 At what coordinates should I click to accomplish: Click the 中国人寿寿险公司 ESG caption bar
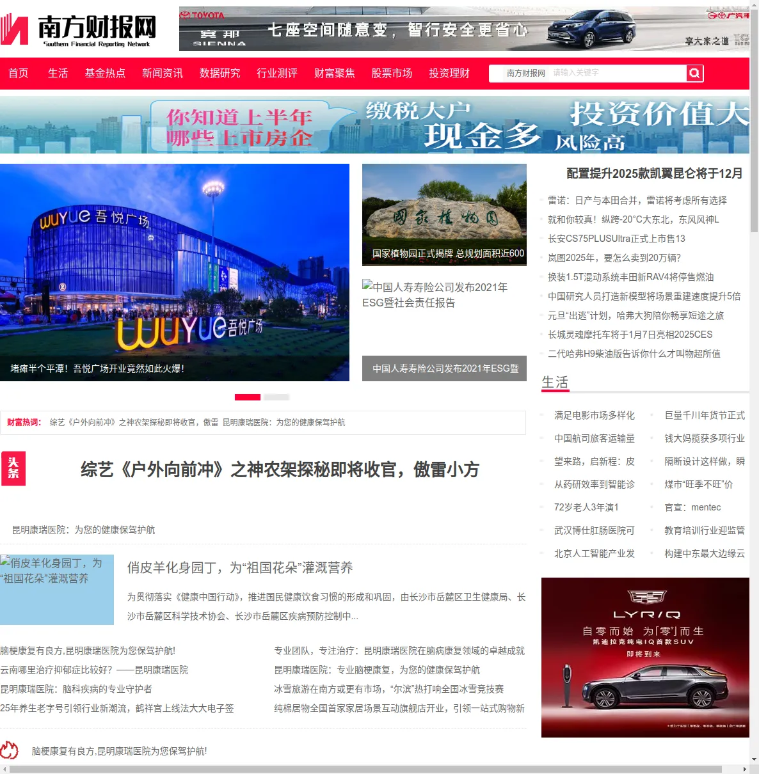pos(444,368)
